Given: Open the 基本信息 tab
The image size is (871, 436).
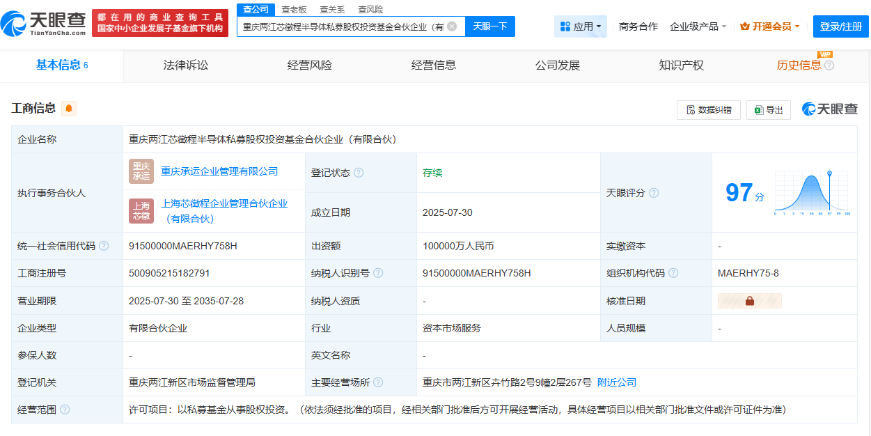Looking at the screenshot, I should point(62,65).
